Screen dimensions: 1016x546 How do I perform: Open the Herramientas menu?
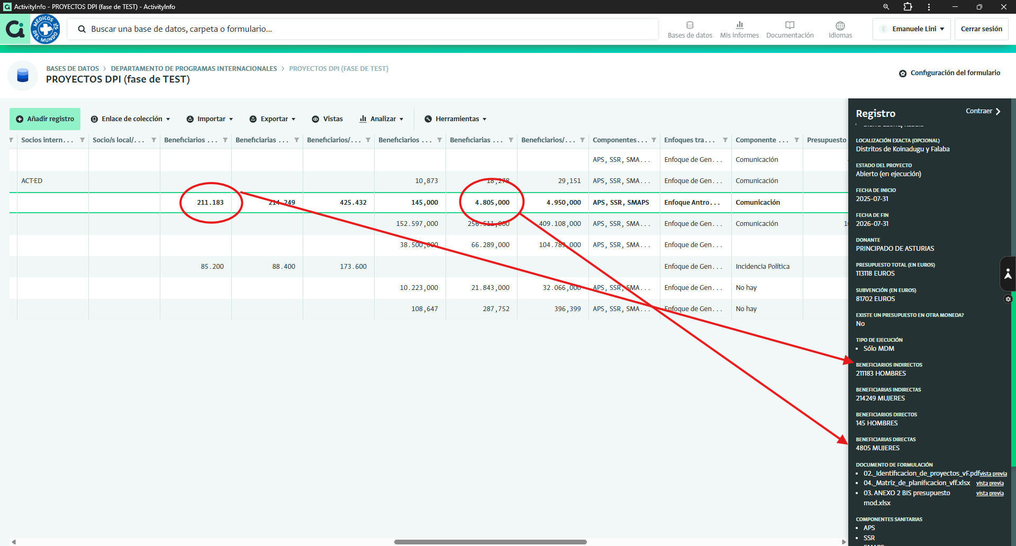click(456, 119)
